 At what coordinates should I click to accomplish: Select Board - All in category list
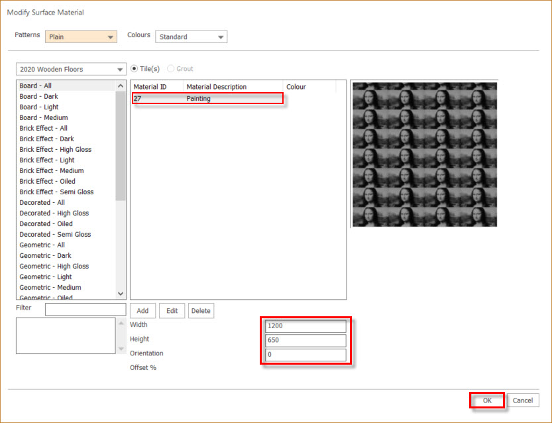tap(66, 86)
